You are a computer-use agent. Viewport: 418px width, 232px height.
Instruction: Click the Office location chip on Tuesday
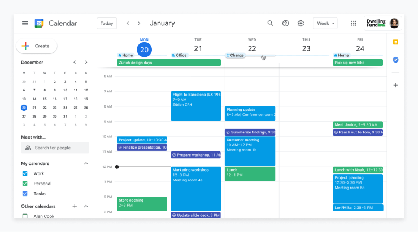click(179, 55)
